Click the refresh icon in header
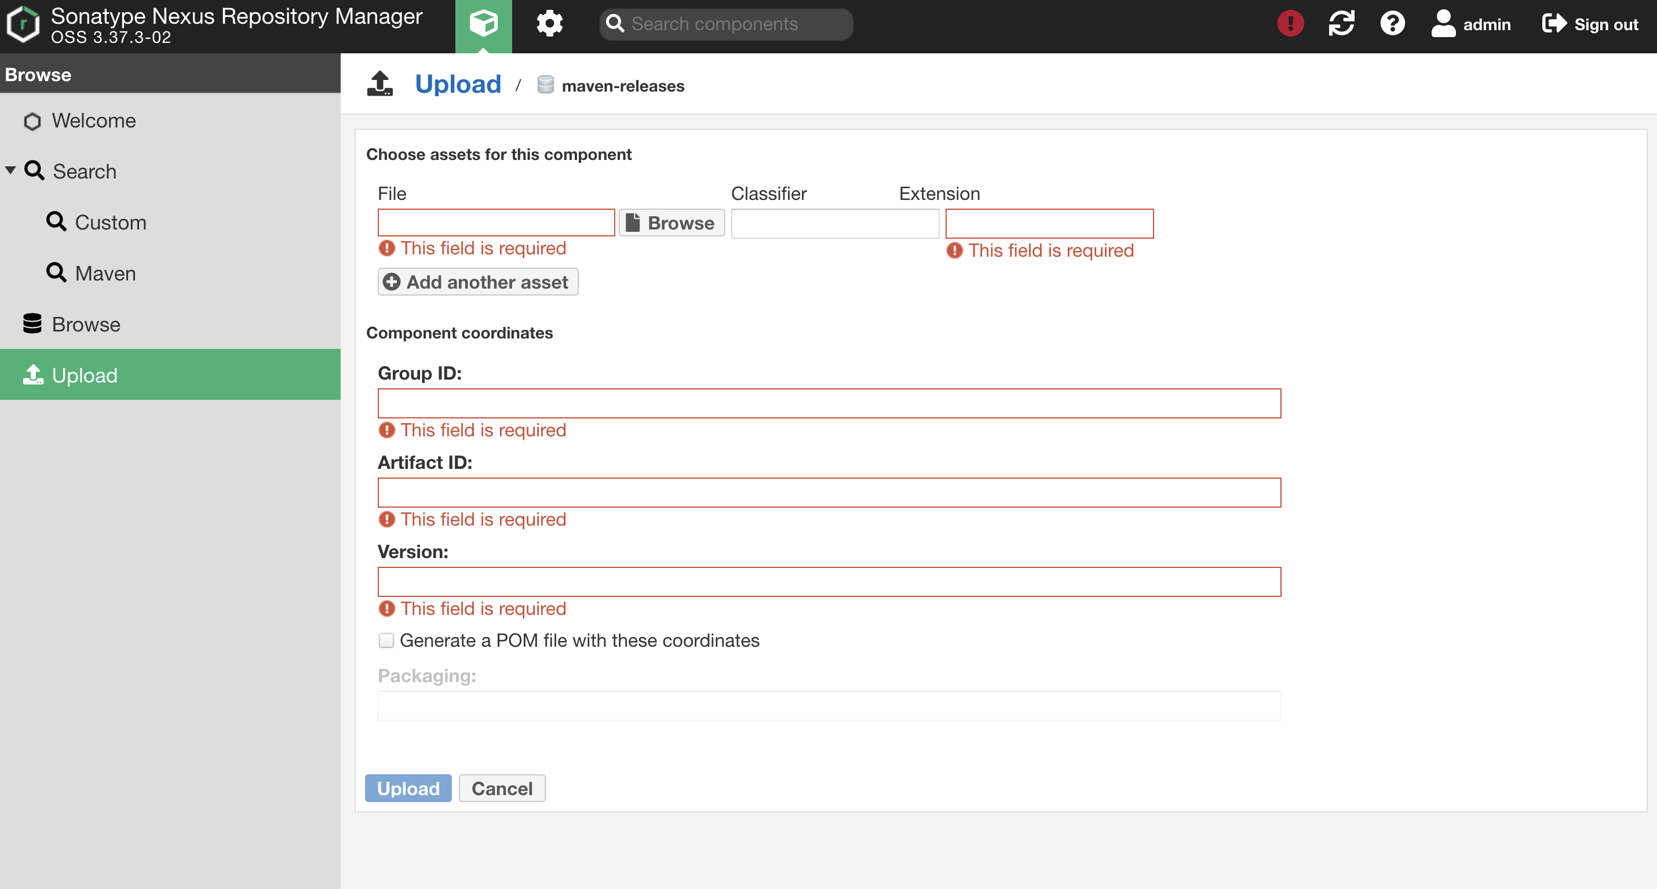 1341,24
